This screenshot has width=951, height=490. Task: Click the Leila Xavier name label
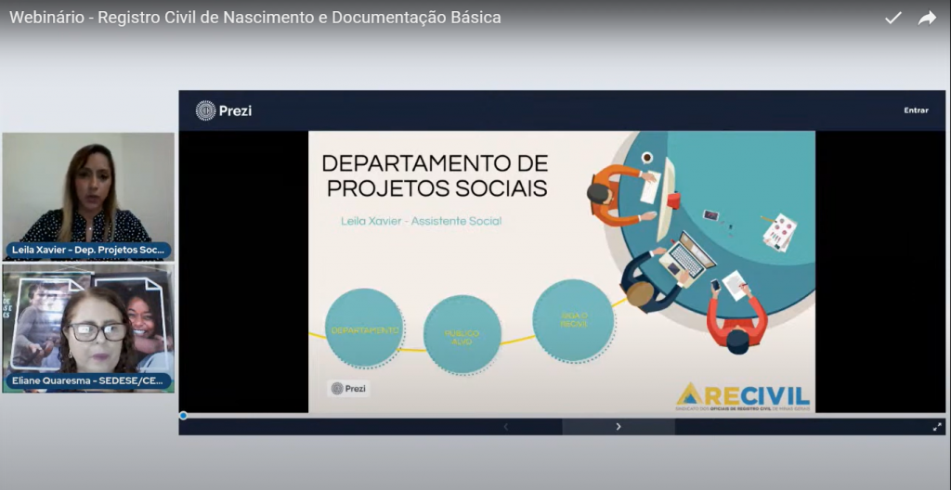[x=88, y=250]
